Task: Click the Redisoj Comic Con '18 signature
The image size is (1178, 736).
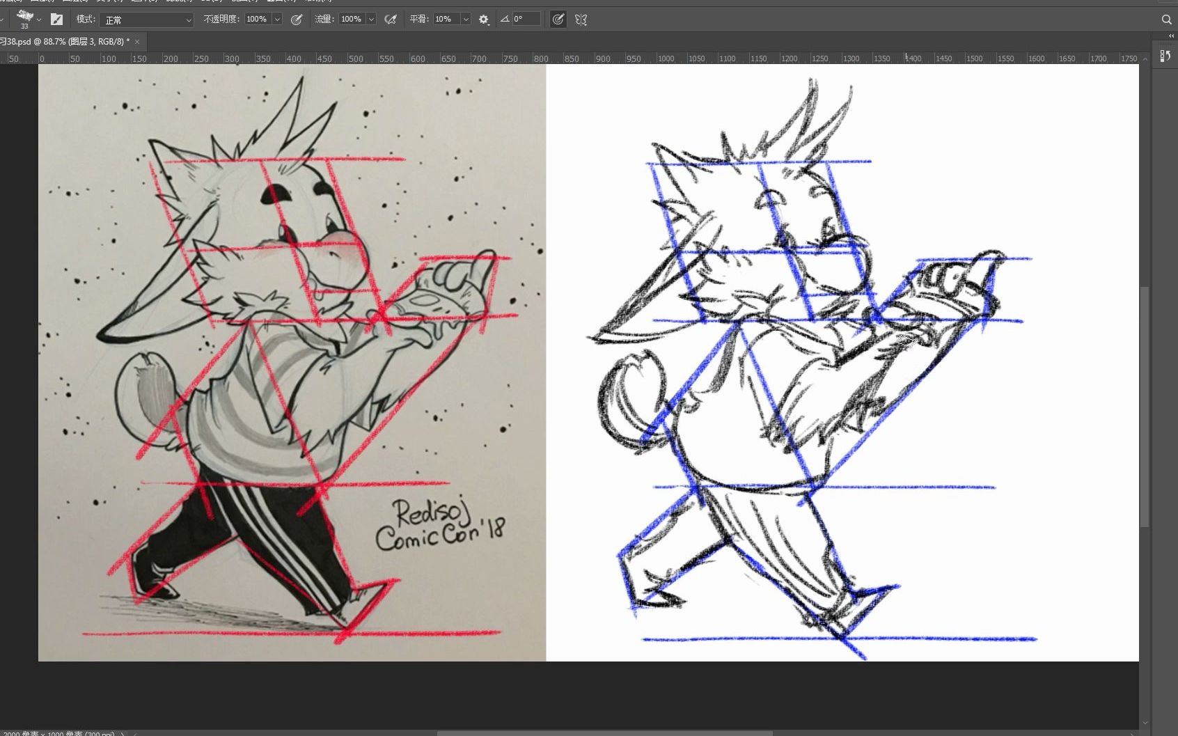Action: 439,524
